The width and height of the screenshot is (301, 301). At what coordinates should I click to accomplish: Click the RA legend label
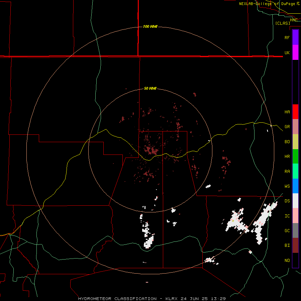287,172
